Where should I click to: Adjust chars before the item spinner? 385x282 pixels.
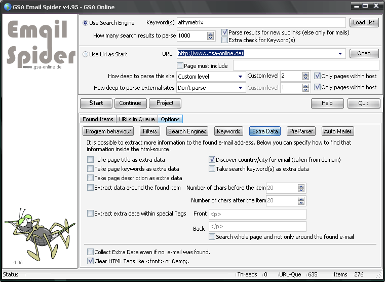[301, 188]
